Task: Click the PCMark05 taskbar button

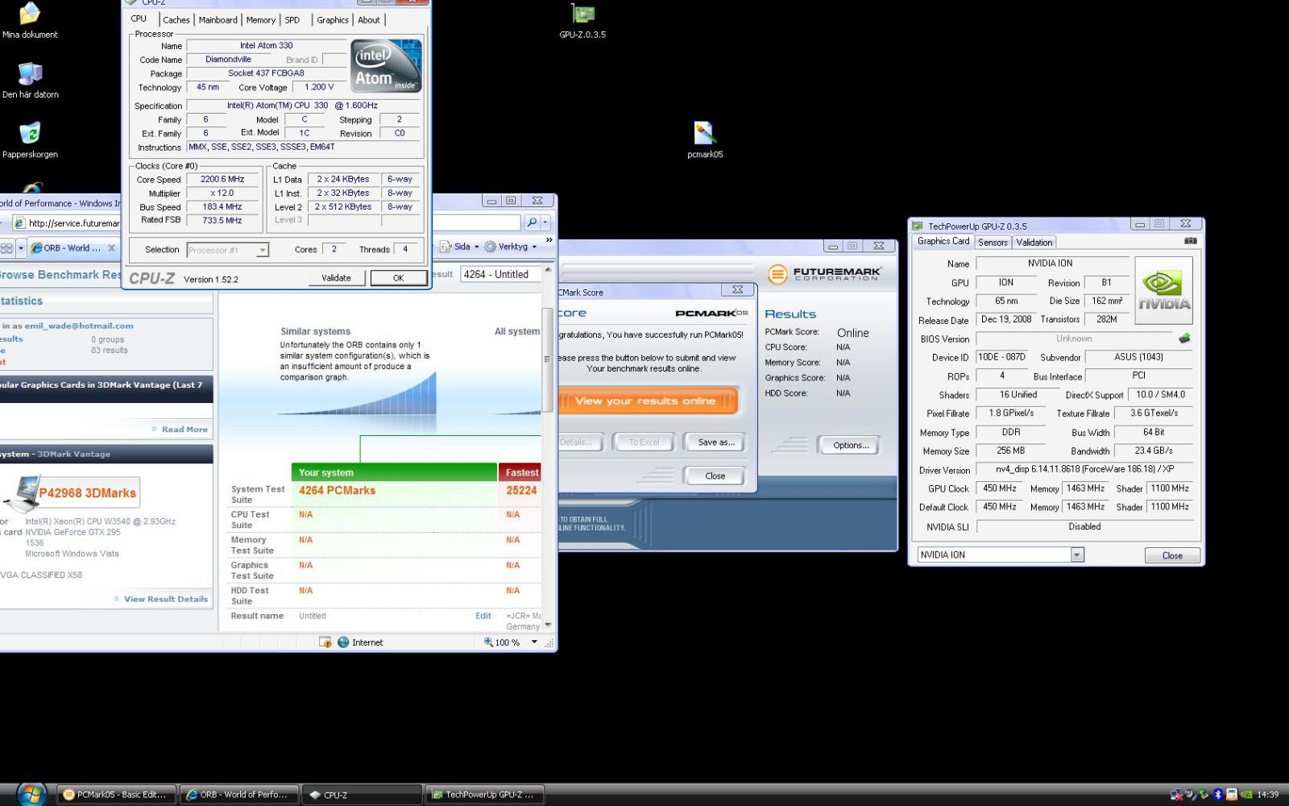Action: (117, 795)
